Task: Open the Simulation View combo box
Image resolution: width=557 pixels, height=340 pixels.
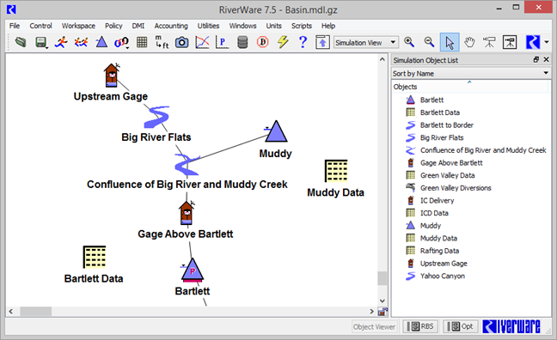Action: [x=366, y=43]
